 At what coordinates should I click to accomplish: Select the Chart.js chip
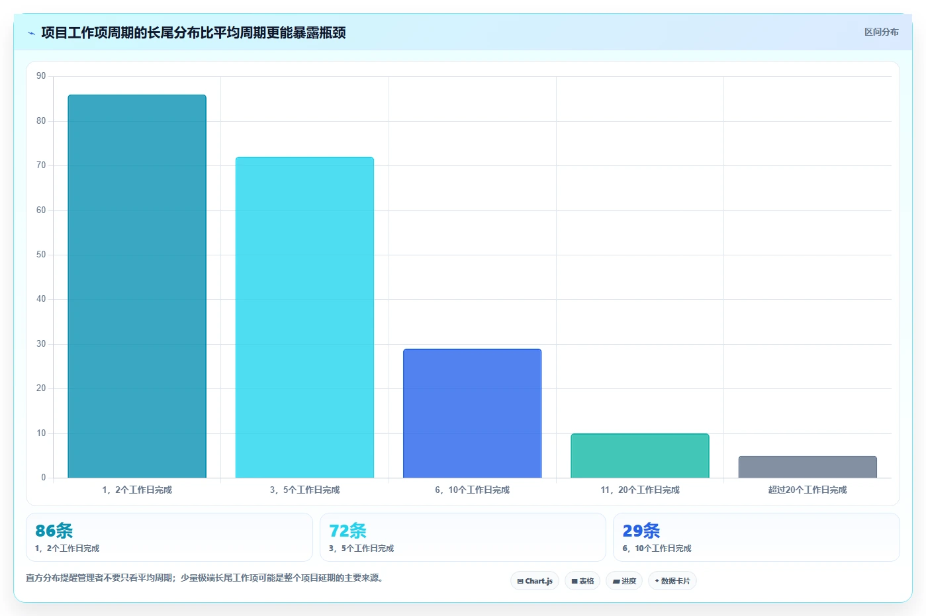pyautogui.click(x=535, y=581)
